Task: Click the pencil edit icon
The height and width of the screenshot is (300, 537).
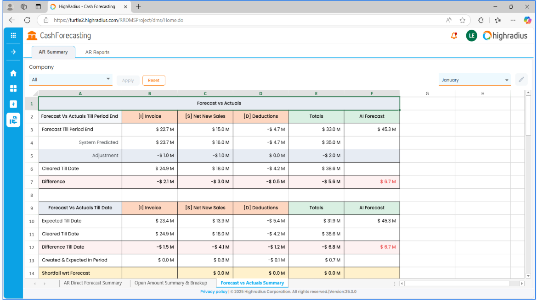Action: (x=521, y=80)
